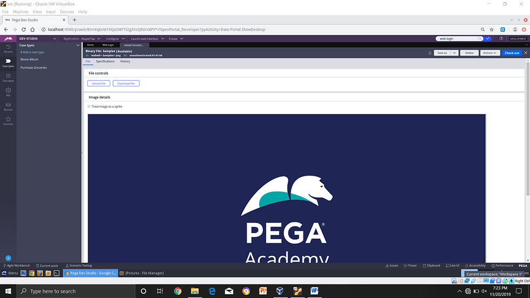This screenshot has height=298, width=530.
Task: Collapse the Case types explorer chevron
Action: [x=78, y=45]
